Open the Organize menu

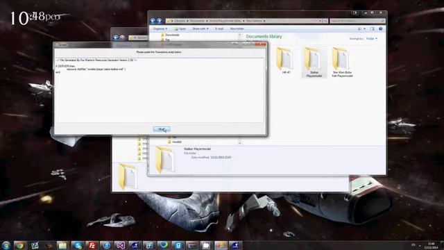coord(160,28)
